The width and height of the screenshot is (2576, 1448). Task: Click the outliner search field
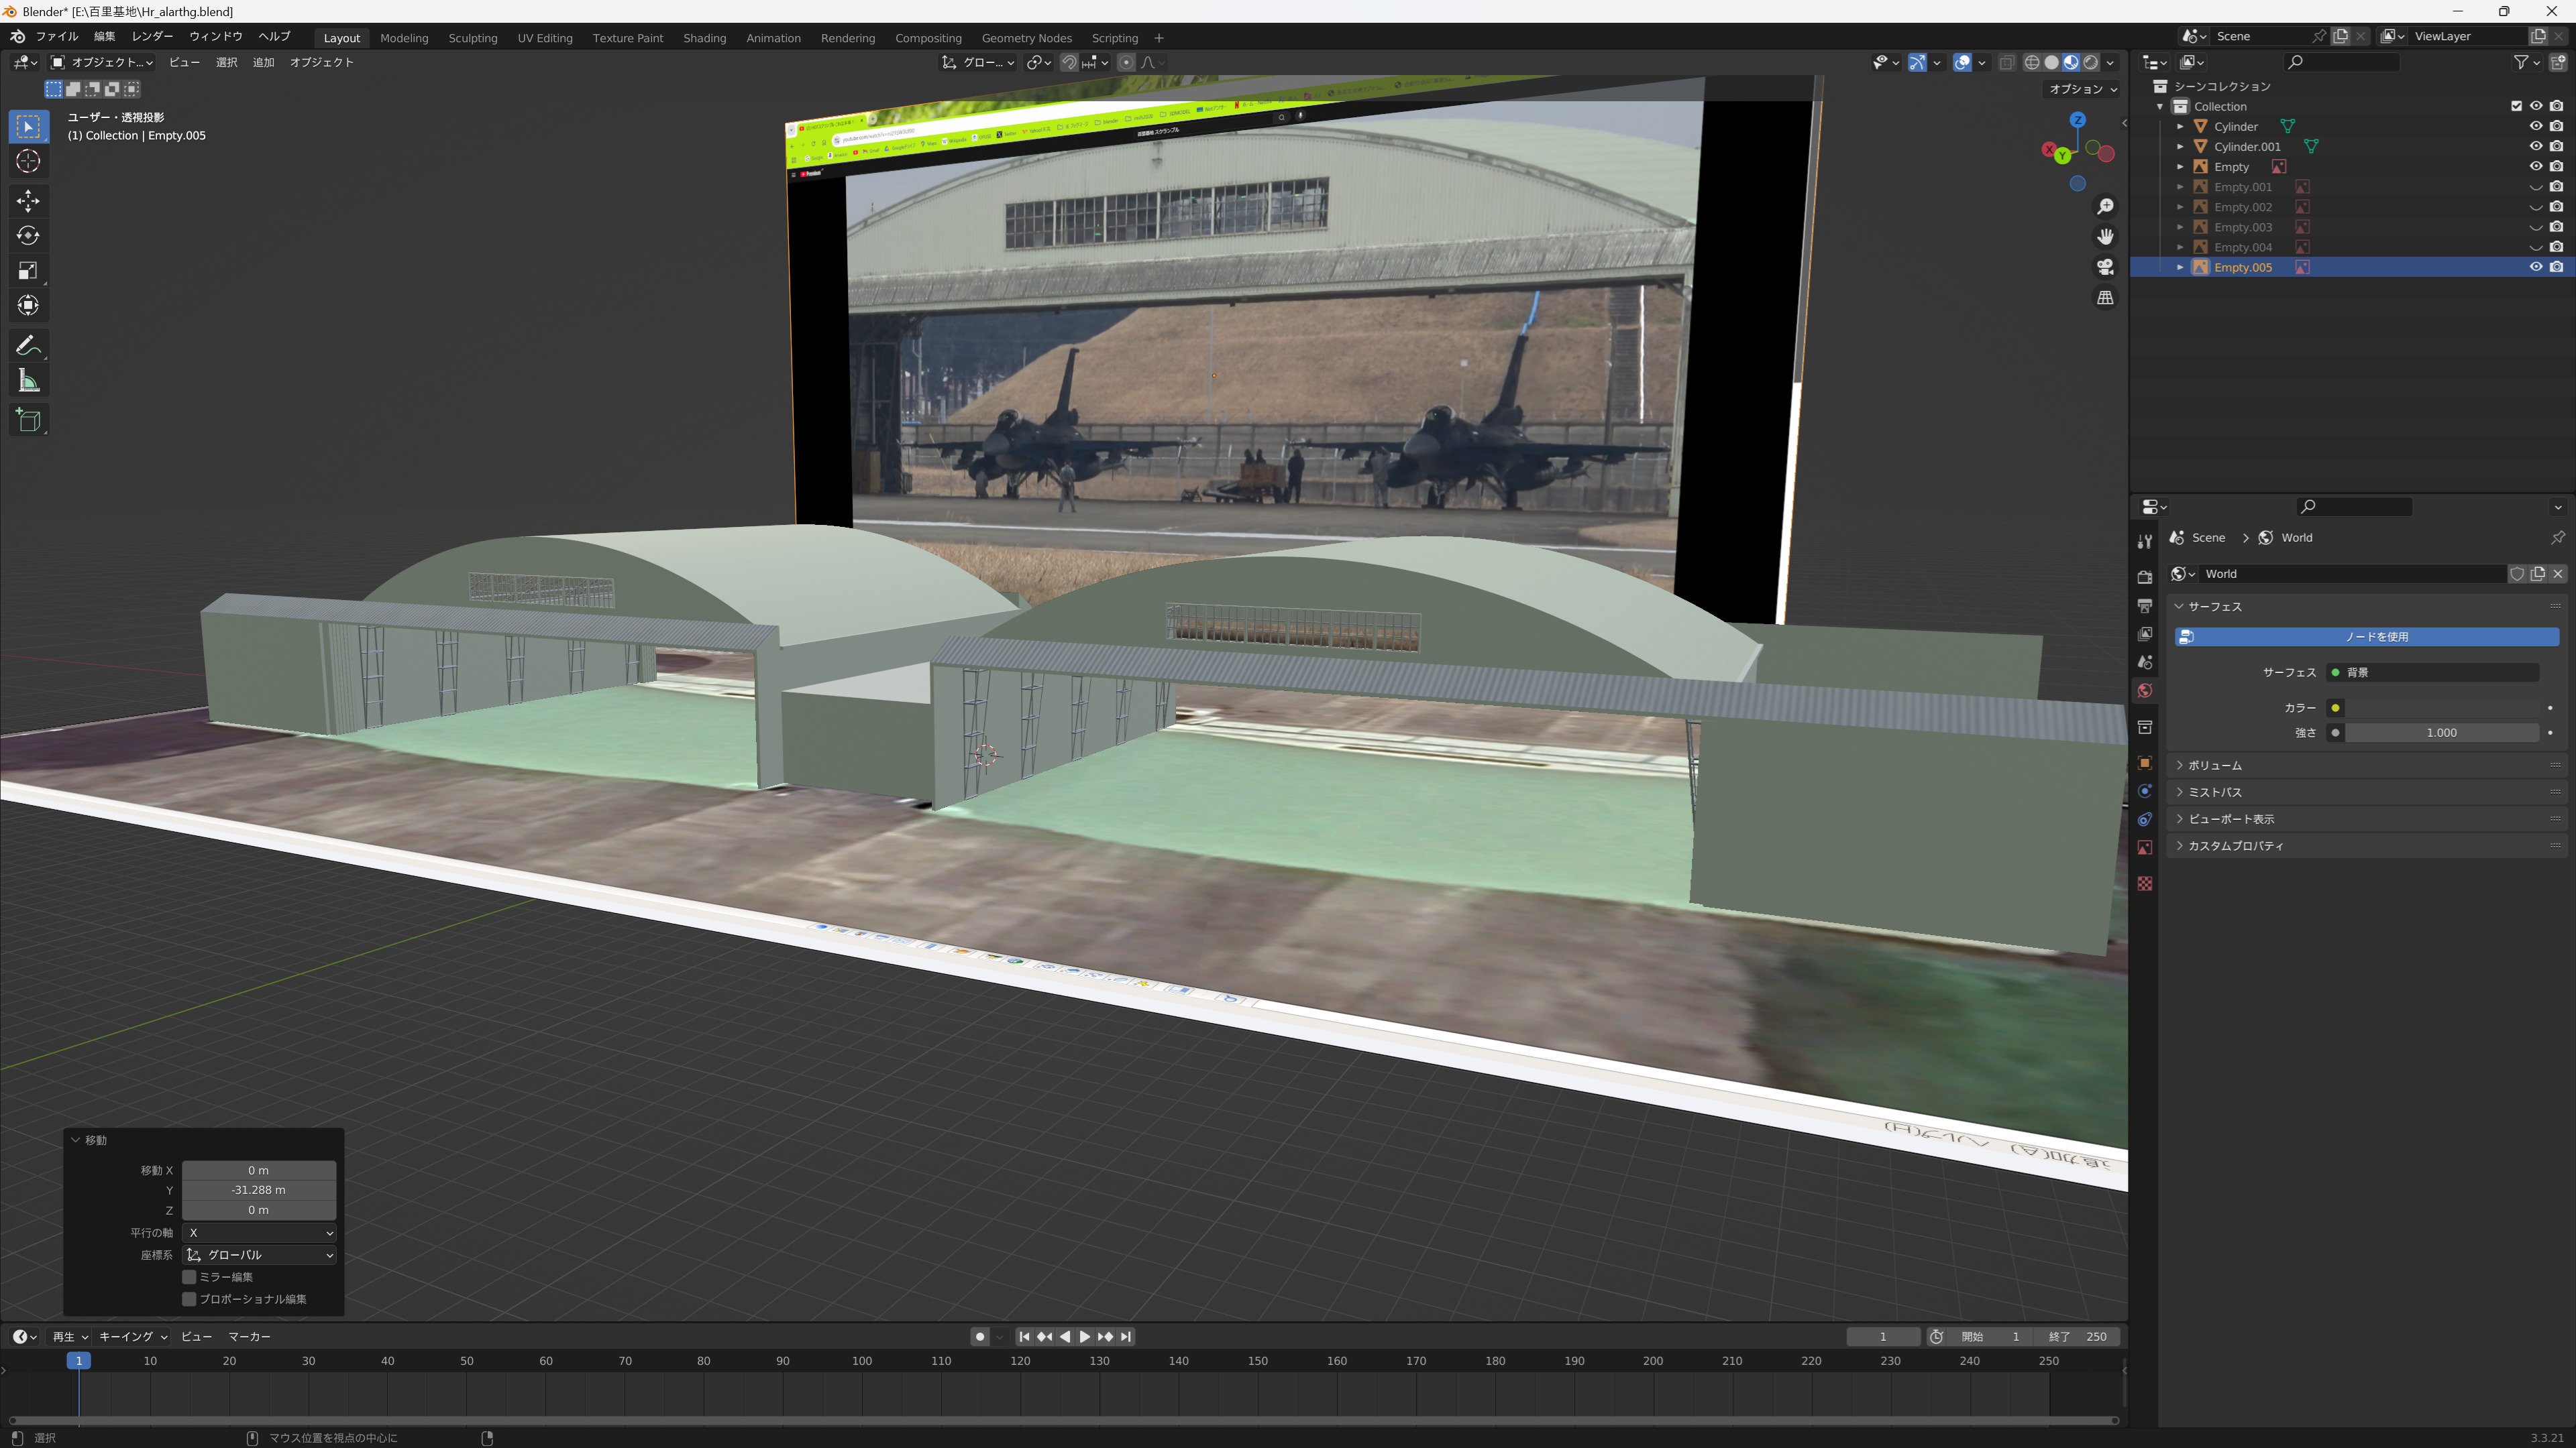[x=2342, y=62]
